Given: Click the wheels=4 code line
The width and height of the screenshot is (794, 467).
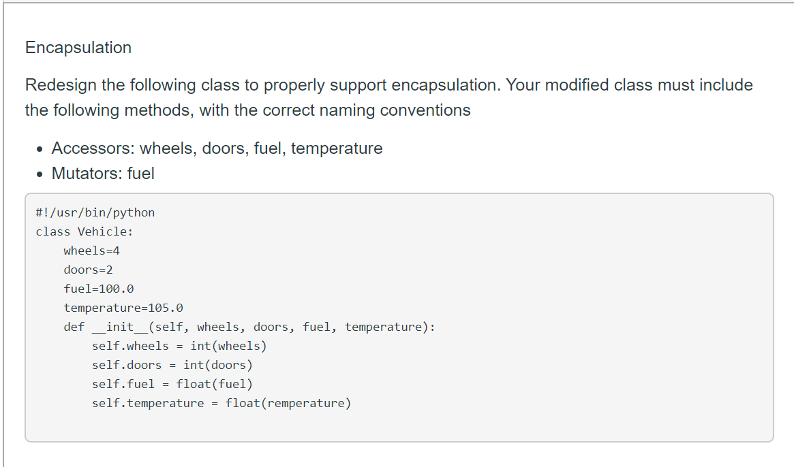Looking at the screenshot, I should click(x=91, y=251).
